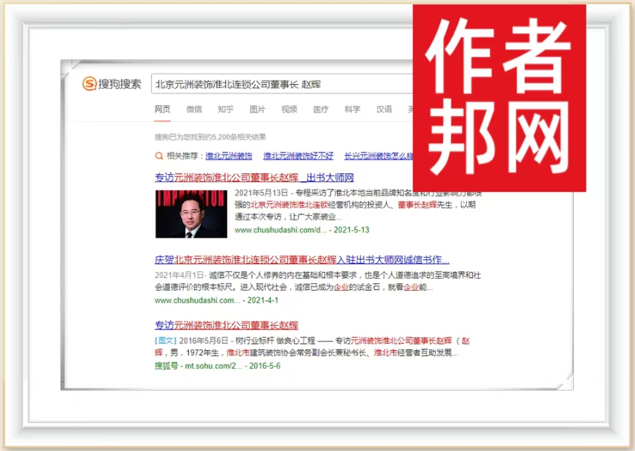The image size is (635, 451).
Task: Go to the 医疗 tab
Action: 321,110
